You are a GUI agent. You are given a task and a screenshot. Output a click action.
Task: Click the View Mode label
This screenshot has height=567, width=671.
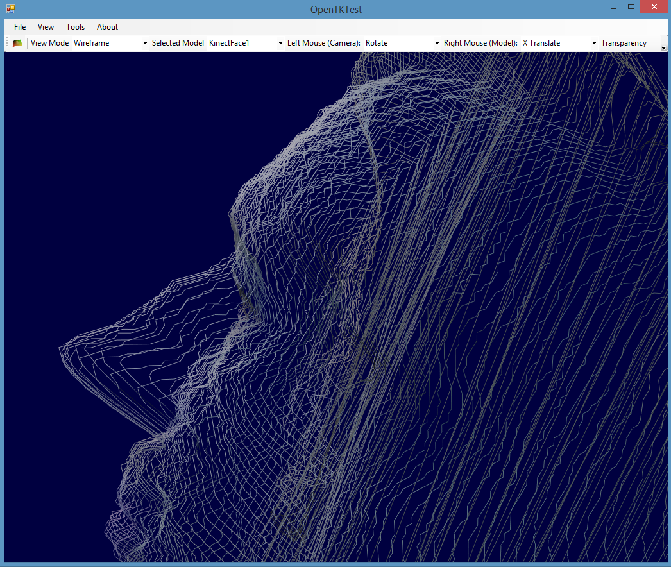click(x=49, y=43)
